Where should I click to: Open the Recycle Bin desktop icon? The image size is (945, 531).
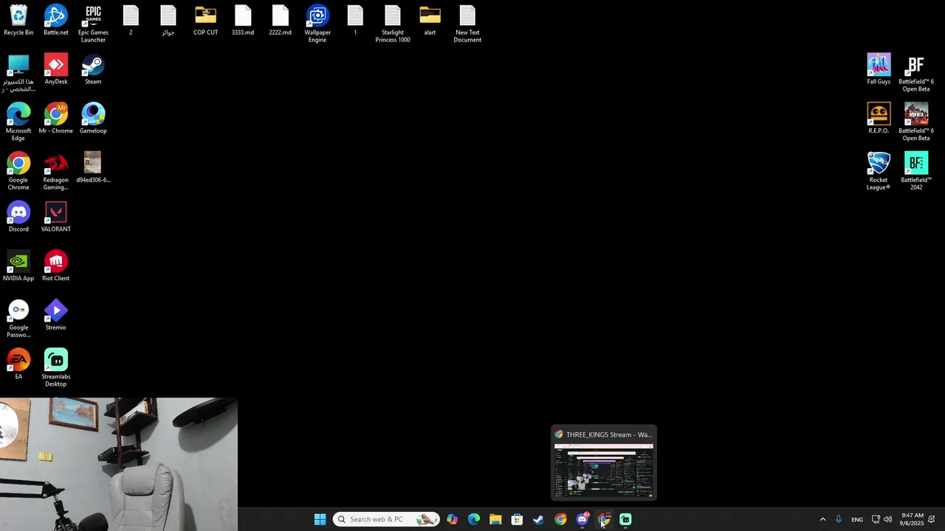coord(18,21)
